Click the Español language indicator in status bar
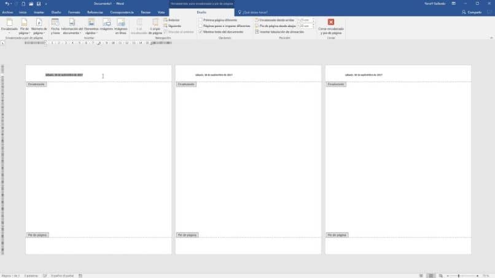Screen dimensions: 495x278 [x=62, y=276]
